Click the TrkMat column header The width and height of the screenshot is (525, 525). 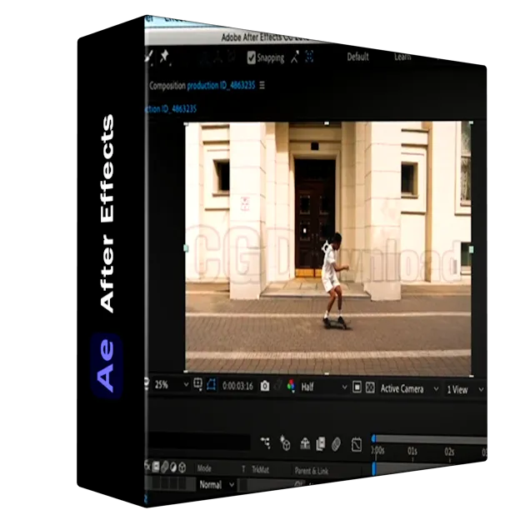[261, 470]
